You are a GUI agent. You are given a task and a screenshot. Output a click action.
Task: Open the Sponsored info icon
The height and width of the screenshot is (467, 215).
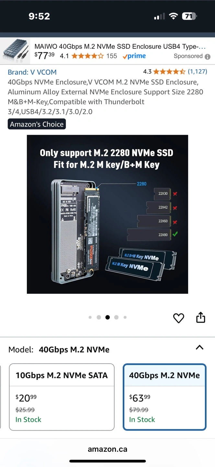pos(208,56)
